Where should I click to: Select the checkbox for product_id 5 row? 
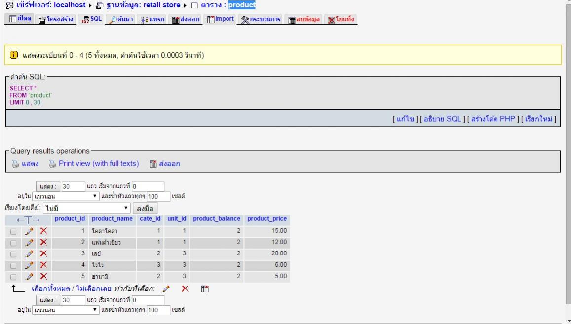pos(13,277)
